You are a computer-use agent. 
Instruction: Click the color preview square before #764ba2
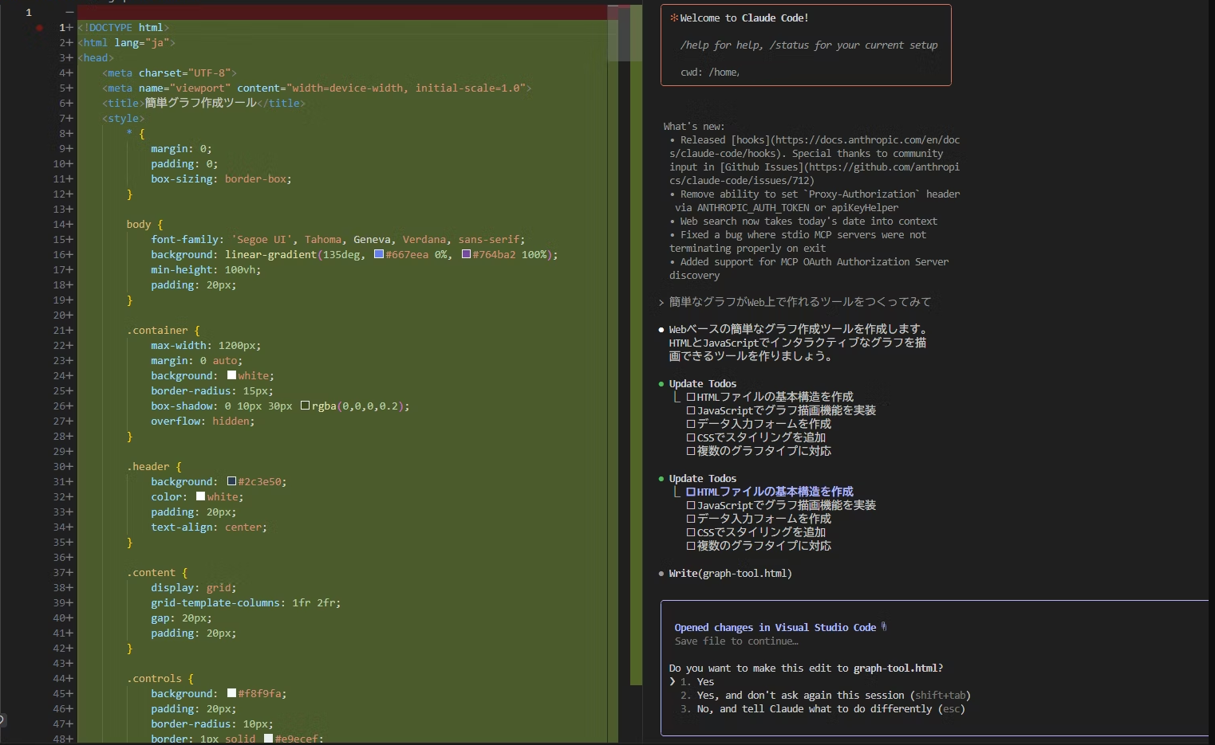pos(467,254)
